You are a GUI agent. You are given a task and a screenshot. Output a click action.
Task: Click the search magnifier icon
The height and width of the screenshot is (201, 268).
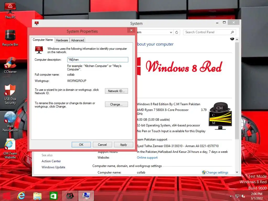[x=232, y=32]
